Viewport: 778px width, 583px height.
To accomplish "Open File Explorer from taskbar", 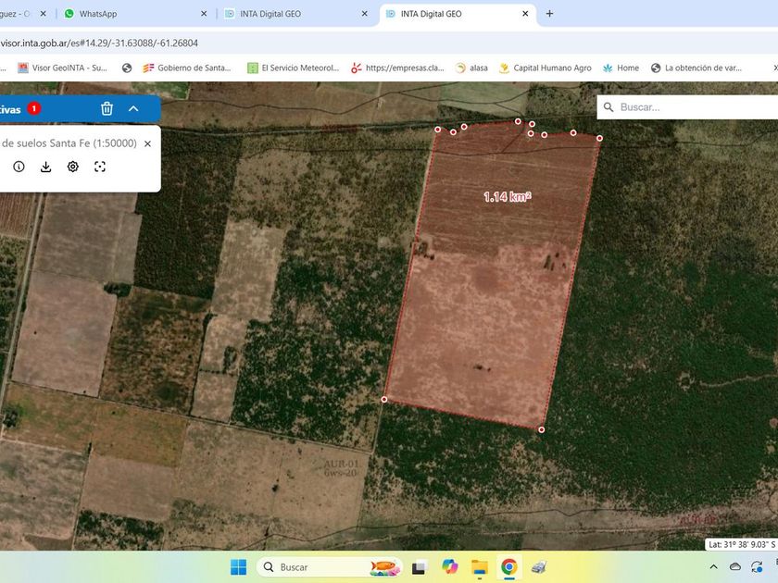I will coord(479,566).
